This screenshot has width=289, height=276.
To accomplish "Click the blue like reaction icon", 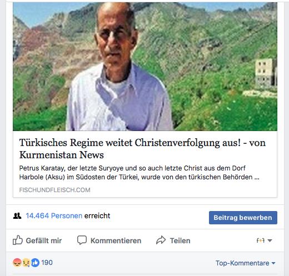I will coord(35,263).
